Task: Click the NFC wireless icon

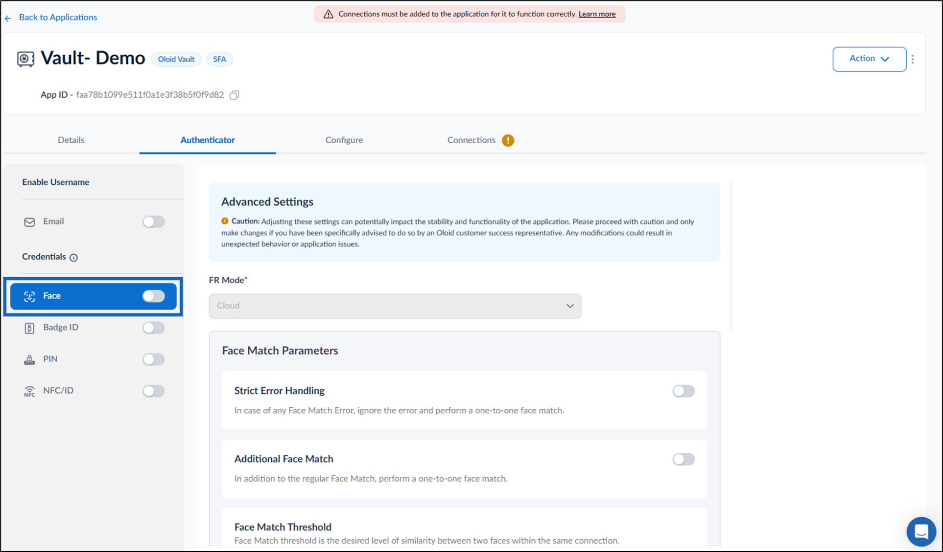Action: tap(29, 391)
